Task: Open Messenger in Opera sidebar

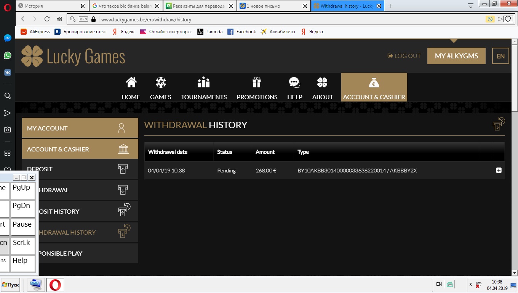Action: 7,38
